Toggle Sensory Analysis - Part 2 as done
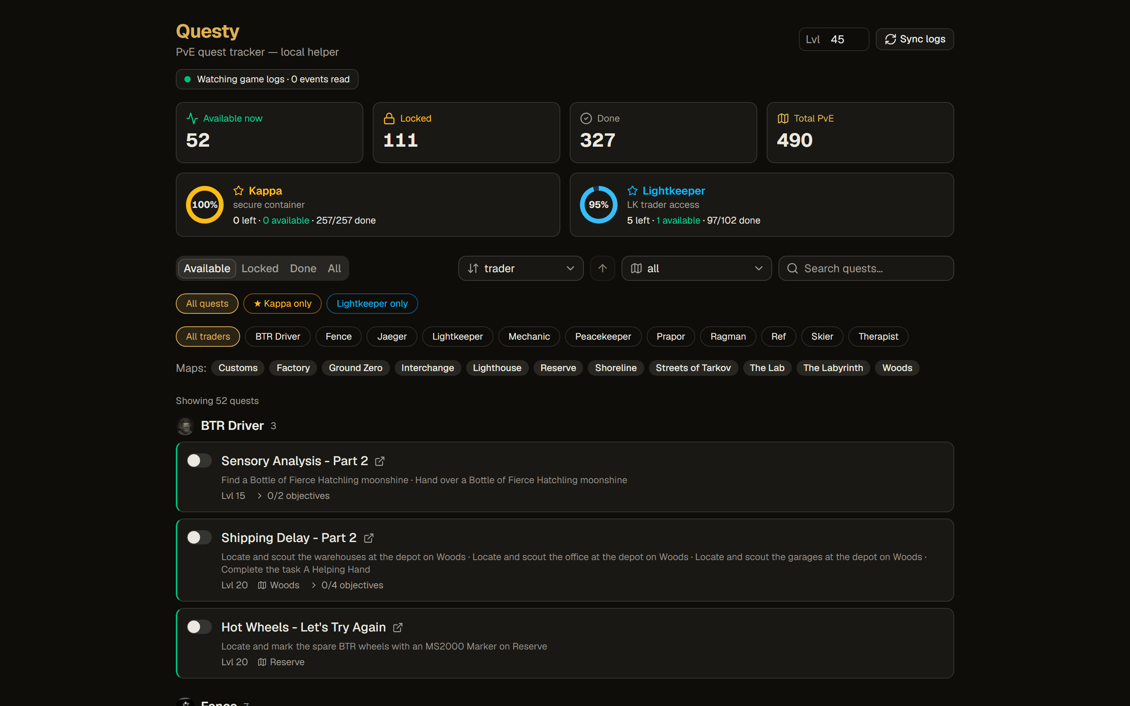Screen dimensions: 1130x706 click(199, 461)
